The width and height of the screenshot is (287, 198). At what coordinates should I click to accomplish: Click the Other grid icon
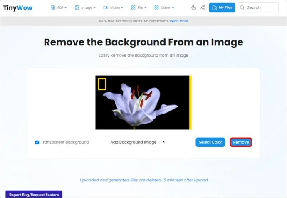(x=156, y=7)
